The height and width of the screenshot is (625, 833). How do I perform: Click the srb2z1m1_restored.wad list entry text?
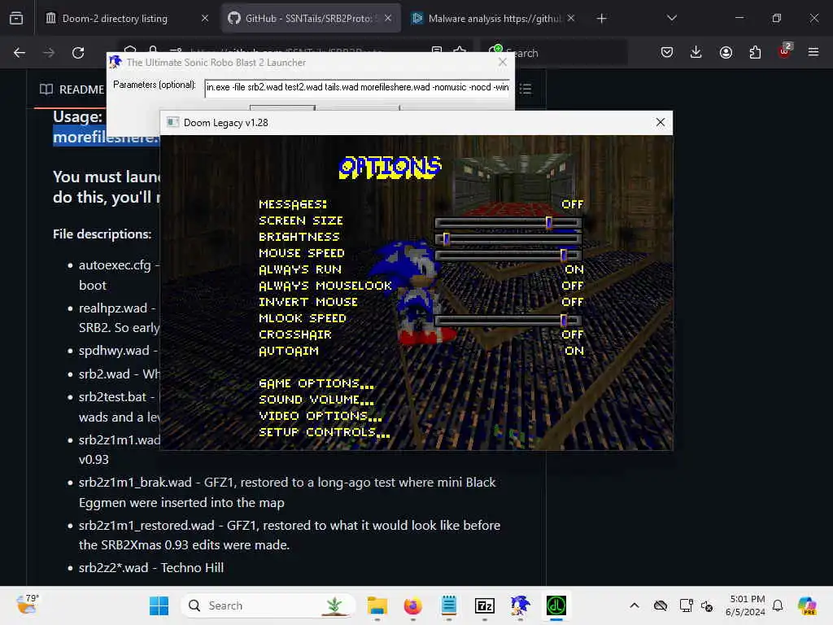[290, 535]
